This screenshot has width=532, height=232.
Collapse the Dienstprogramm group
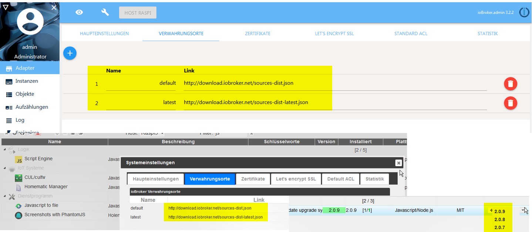pyautogui.click(x=5, y=196)
